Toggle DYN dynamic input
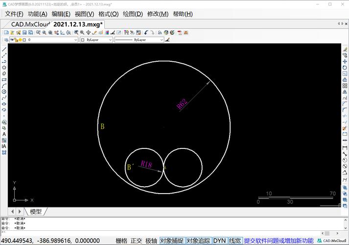Screen dimensions: 349x245 click(219, 241)
